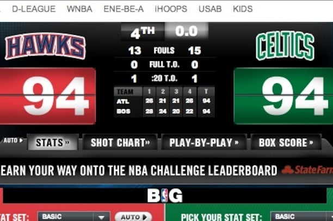
Task: Click the dropdown arrow on Hawks stat set
Action: (101, 217)
